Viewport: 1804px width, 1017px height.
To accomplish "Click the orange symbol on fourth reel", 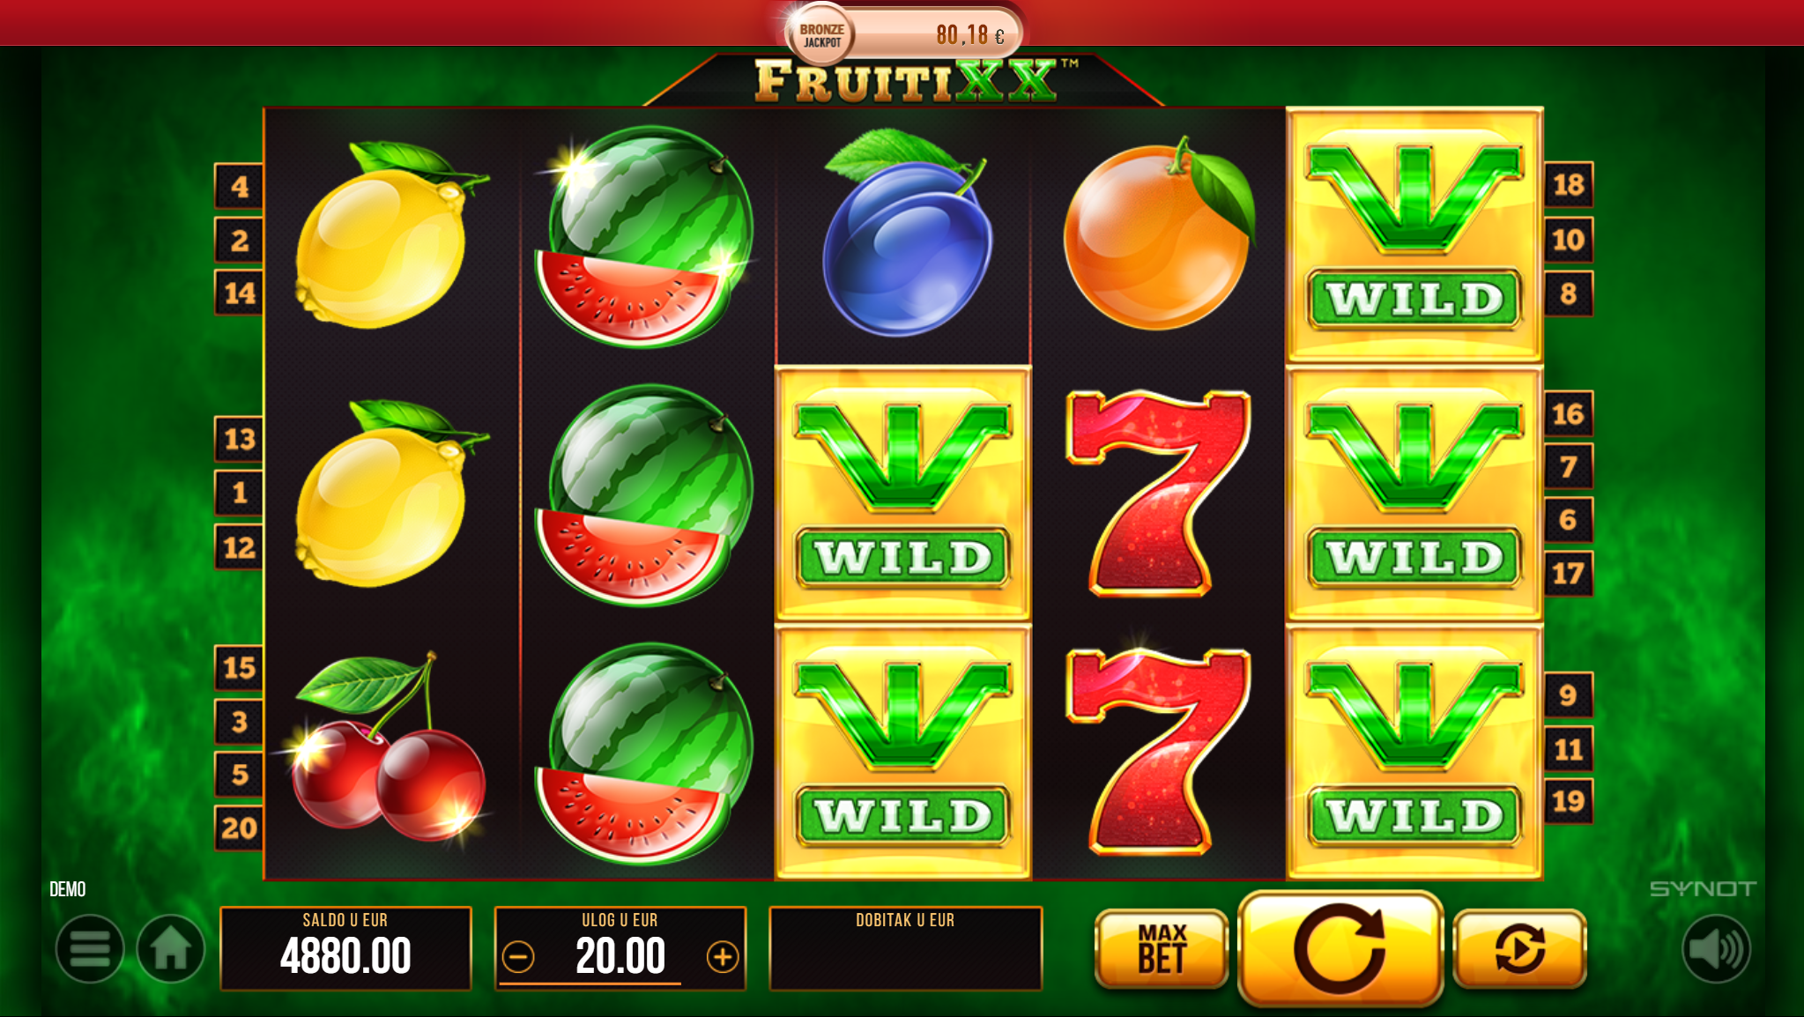I will click(1159, 234).
